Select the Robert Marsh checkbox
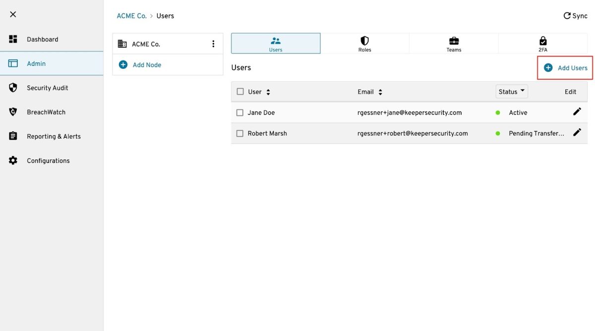The height and width of the screenshot is (331, 595). 240,134
